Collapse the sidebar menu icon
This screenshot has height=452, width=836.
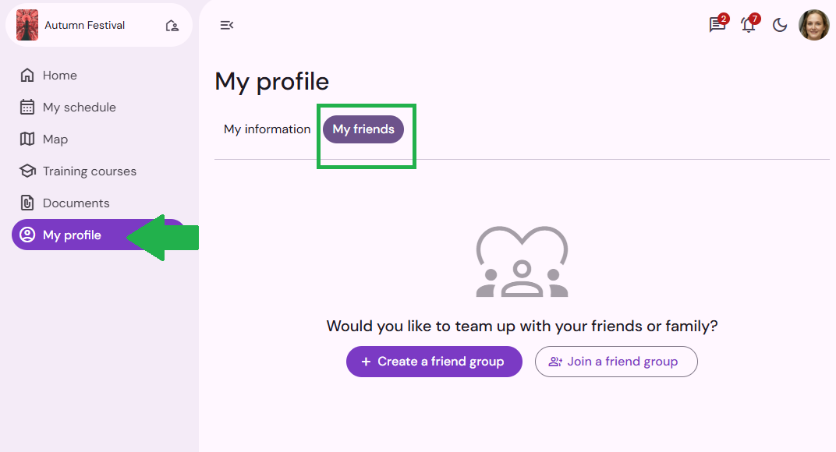point(227,25)
